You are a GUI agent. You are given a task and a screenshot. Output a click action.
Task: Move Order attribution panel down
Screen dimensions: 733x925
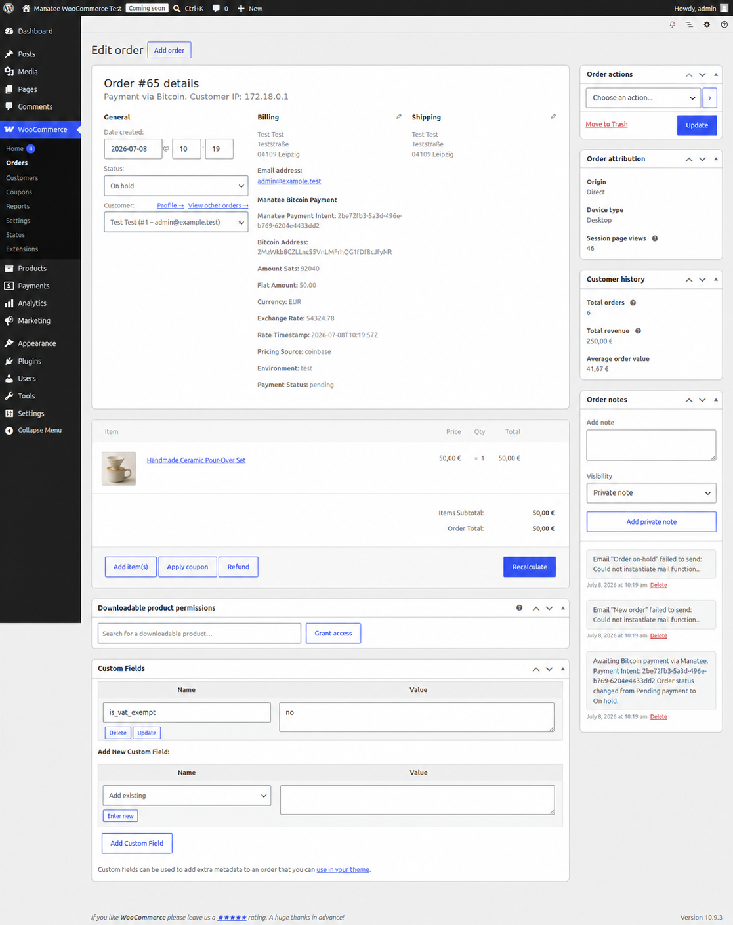pyautogui.click(x=702, y=159)
